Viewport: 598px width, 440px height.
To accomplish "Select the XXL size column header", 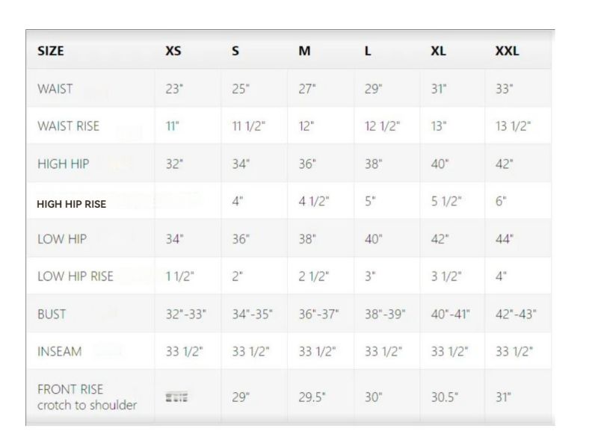I will tap(507, 51).
